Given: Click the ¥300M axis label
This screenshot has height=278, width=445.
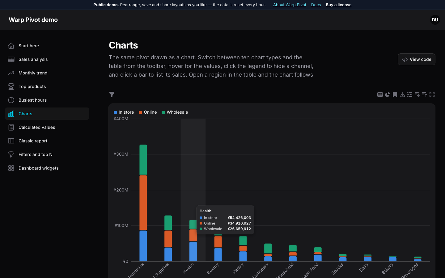Looking at the screenshot, I should click(x=121, y=154).
